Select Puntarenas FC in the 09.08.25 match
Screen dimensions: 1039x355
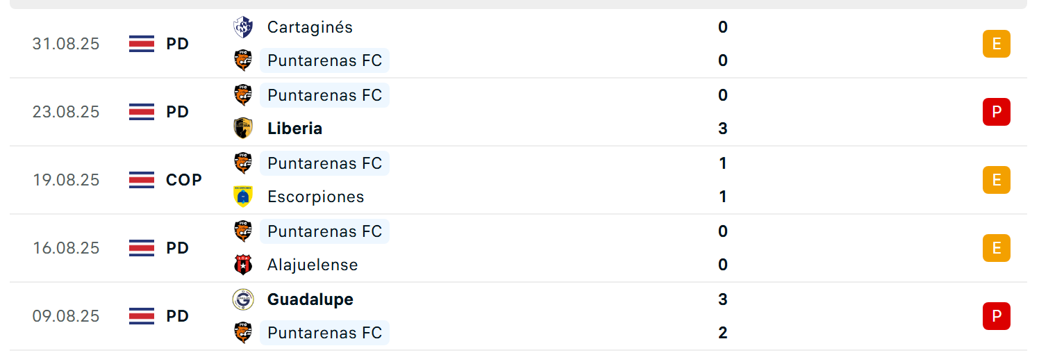pos(324,333)
